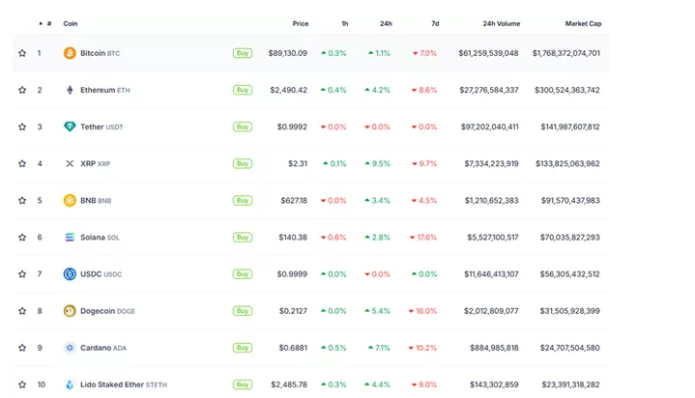Click Tether 24h volume $97,202,040,411
Image resolution: width=695 pixels, height=398 pixels.
tap(490, 127)
